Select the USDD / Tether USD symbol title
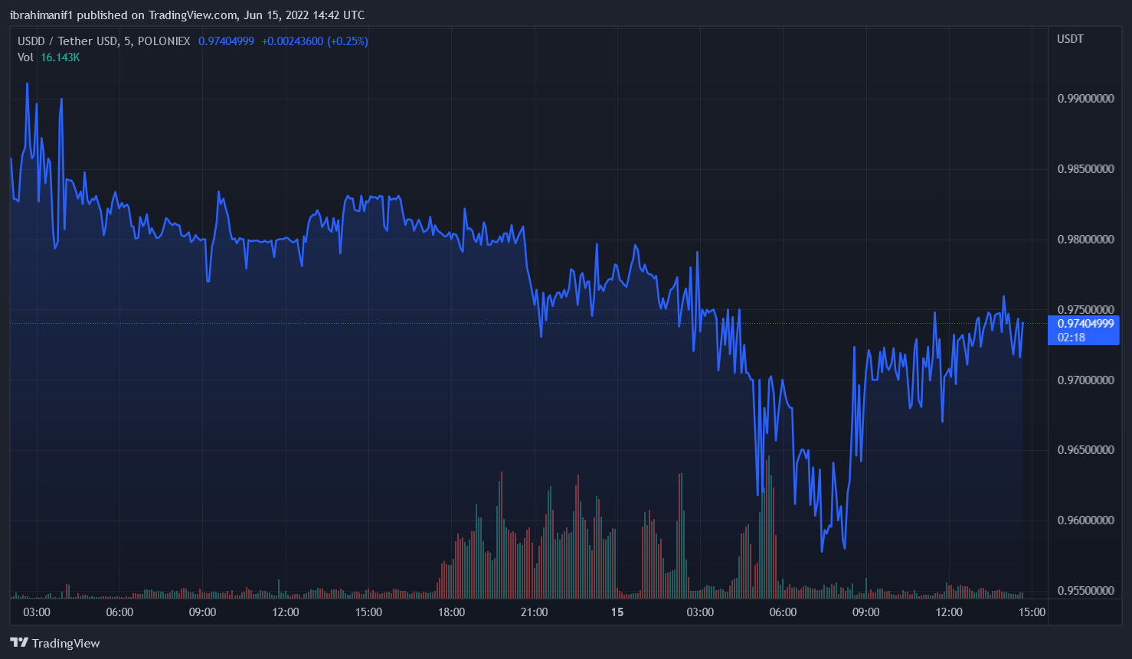Image resolution: width=1132 pixels, height=659 pixels. tap(103, 41)
